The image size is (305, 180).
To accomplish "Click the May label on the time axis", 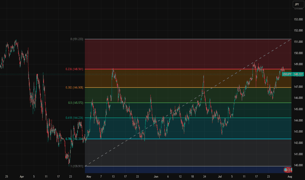I will point(89,176).
